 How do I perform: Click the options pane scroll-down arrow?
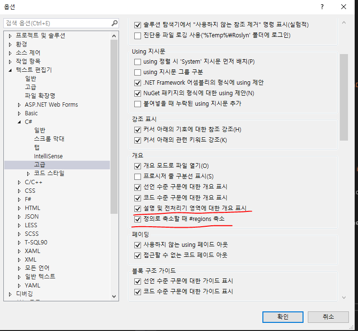click(344, 298)
